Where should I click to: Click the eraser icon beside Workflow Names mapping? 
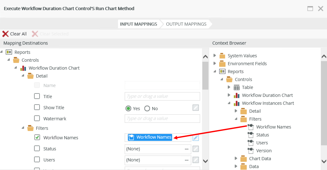196,137
